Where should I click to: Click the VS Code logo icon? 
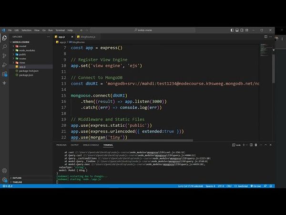3,30
